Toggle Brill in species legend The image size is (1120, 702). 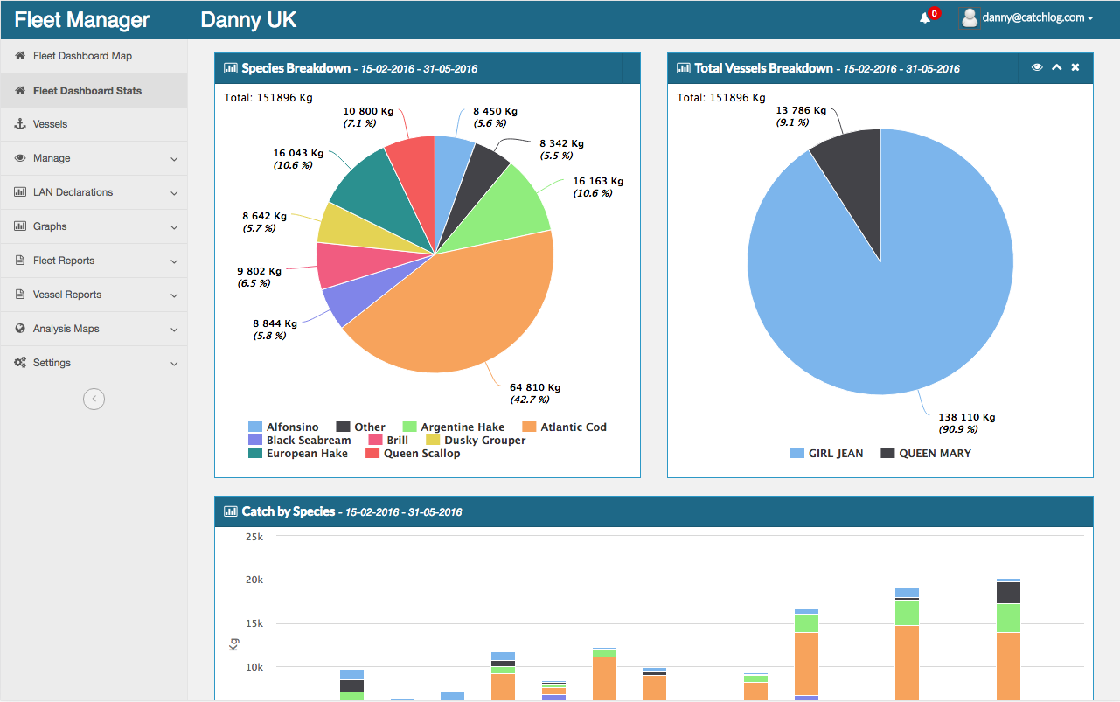coord(388,441)
